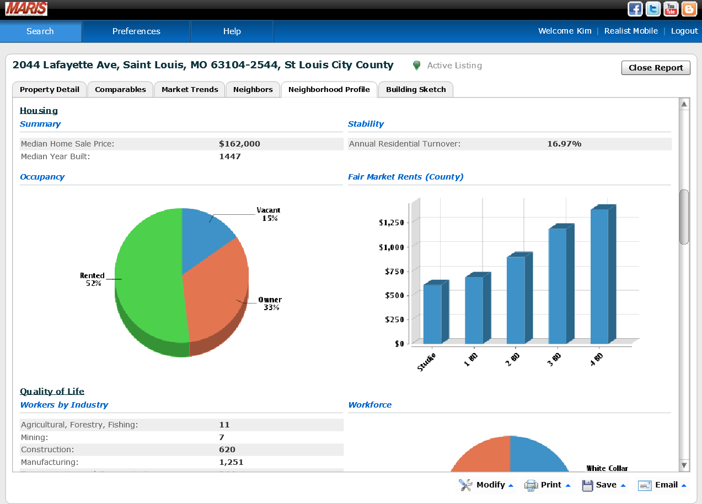702x504 pixels.
Task: Click the Close Report button
Action: point(656,68)
